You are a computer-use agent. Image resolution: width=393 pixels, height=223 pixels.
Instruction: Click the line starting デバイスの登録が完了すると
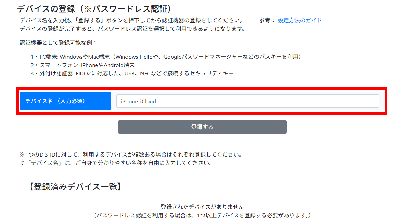point(132,29)
